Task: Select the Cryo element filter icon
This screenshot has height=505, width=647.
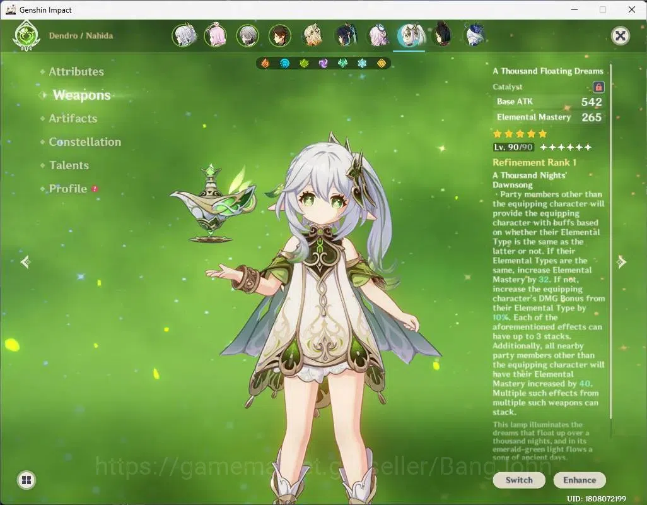Action: [362, 63]
